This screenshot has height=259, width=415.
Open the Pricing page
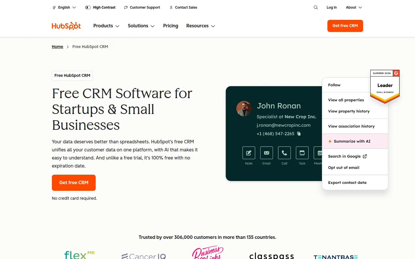point(171,26)
